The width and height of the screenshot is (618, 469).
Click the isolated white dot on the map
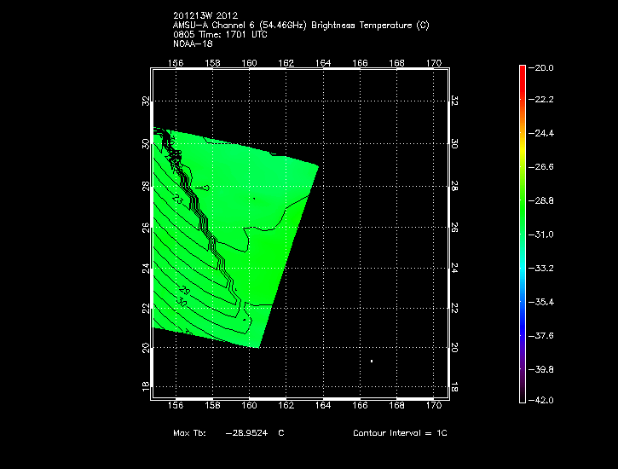(x=372, y=362)
